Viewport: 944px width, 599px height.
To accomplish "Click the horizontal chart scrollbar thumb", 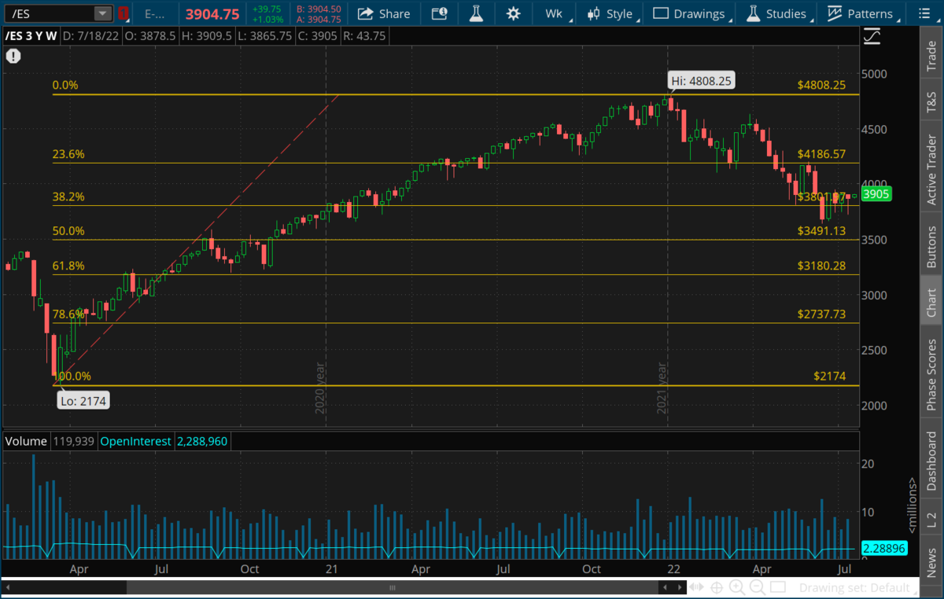I will [x=392, y=587].
